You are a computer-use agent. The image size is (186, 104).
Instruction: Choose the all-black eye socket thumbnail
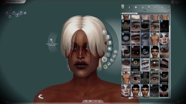[145, 26]
